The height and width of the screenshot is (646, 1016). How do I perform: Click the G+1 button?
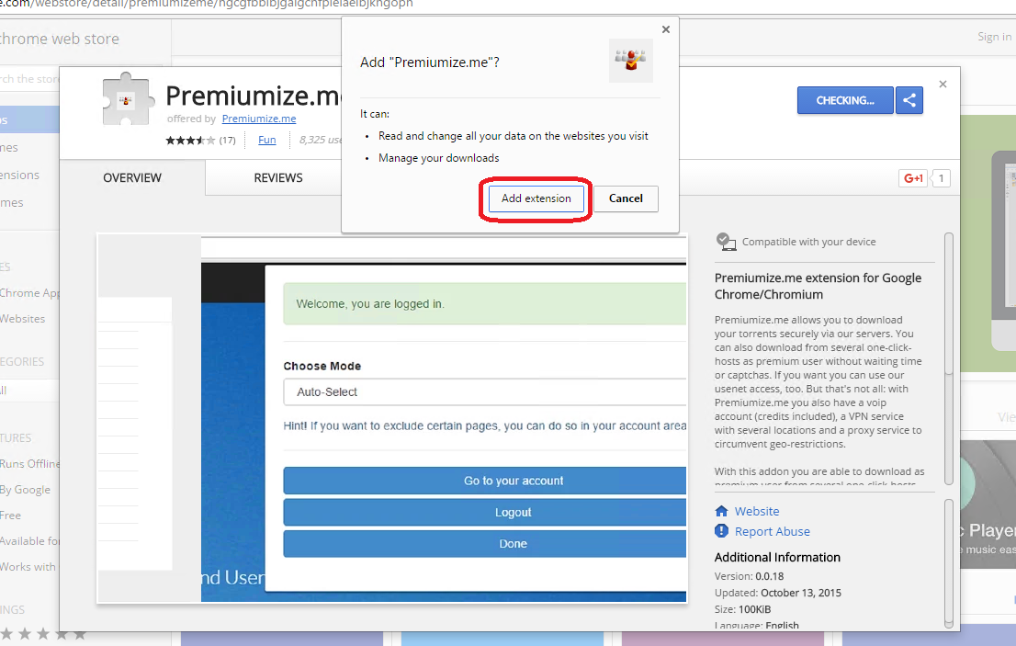913,178
